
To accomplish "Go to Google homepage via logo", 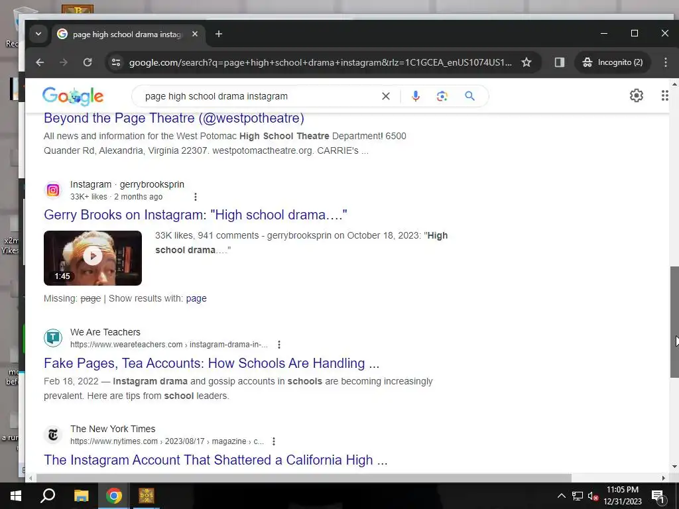I will tap(73, 96).
